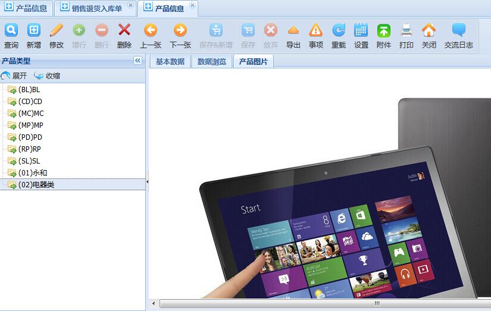
Task: Click the horizontal scrollbar under image
Action: 321,303
